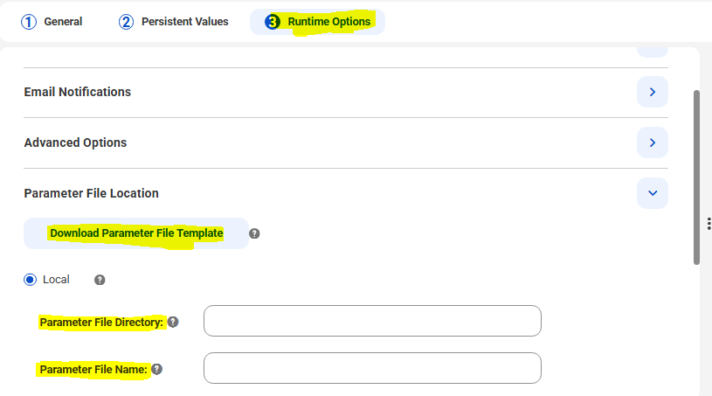The height and width of the screenshot is (396, 712).
Task: Click the partially visible chevron above Email Notifications
Action: 653,52
